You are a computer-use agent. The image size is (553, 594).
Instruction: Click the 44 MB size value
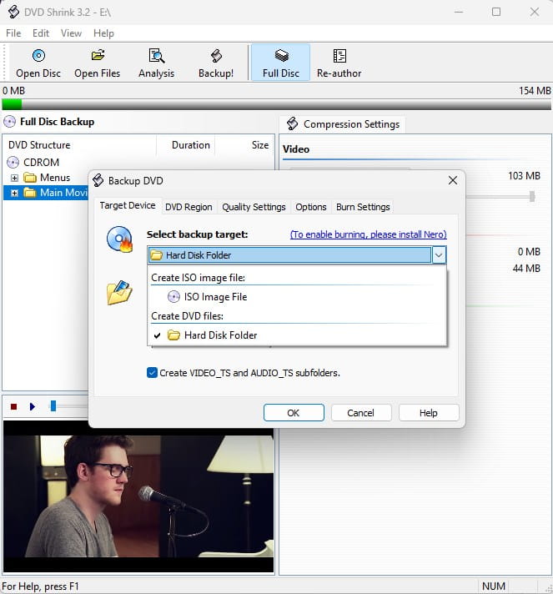tap(526, 268)
